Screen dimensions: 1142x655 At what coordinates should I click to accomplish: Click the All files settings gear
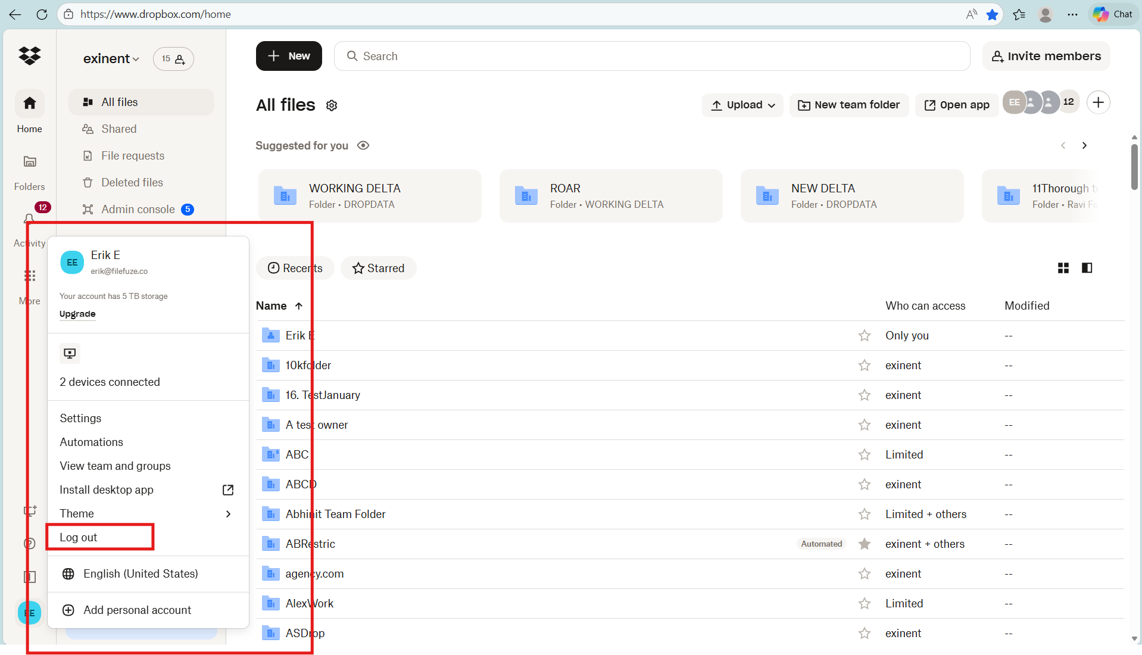click(x=332, y=105)
